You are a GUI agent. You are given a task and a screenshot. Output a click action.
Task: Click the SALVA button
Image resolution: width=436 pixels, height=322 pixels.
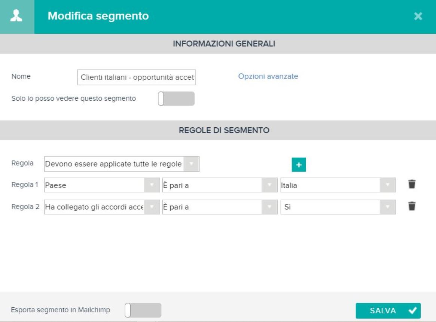pyautogui.click(x=388, y=311)
